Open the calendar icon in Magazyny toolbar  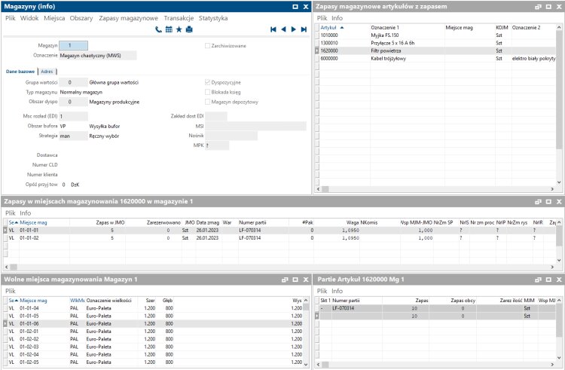coord(169,29)
